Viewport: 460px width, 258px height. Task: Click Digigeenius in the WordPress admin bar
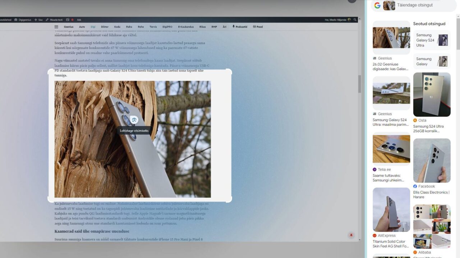23,20
